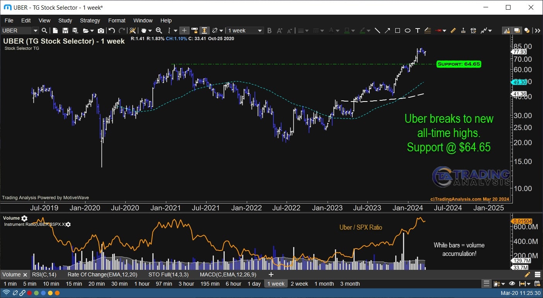Open the File menu

[9, 20]
